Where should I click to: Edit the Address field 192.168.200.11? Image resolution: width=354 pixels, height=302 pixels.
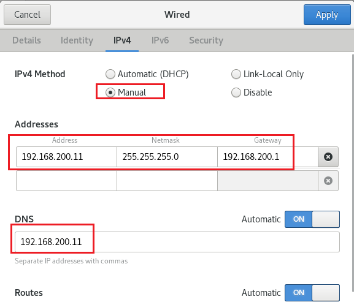[66, 157]
